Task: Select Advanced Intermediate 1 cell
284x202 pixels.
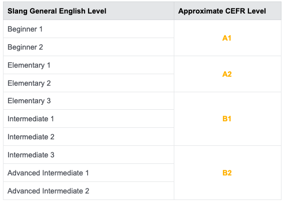Action: pos(89,173)
